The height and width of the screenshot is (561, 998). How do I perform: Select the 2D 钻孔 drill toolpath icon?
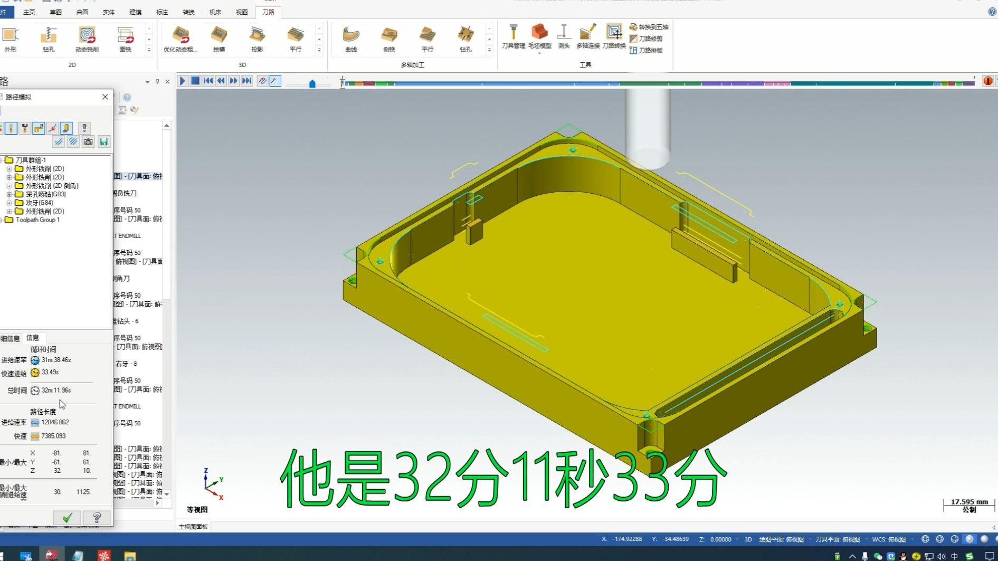(49, 40)
